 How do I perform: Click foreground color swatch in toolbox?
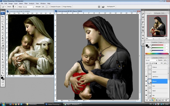[x=2, y=78]
